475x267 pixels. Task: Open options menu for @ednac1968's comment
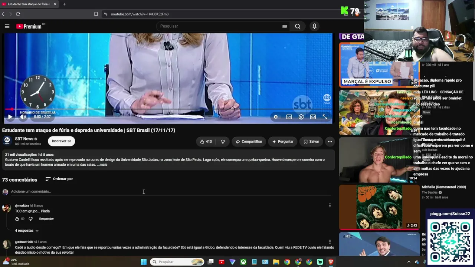330,242
